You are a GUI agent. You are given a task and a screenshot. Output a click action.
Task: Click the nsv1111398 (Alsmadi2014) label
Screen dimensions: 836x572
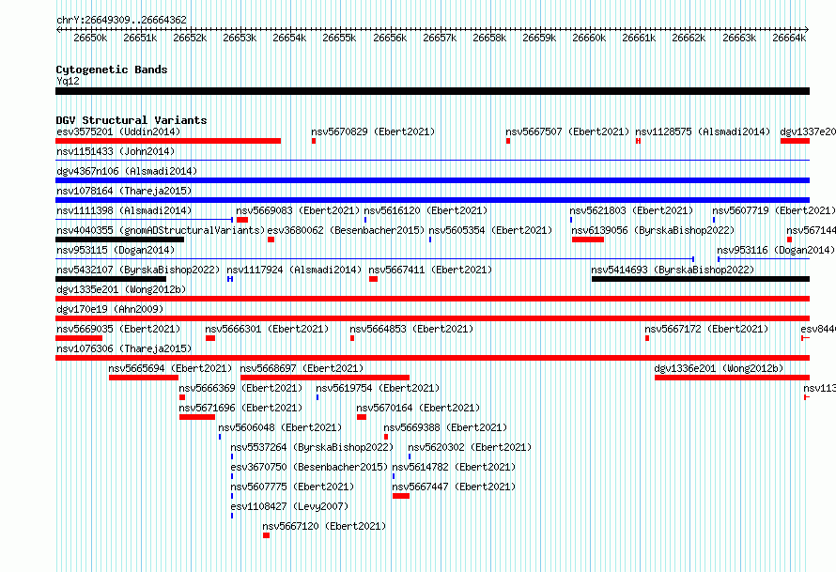(124, 210)
